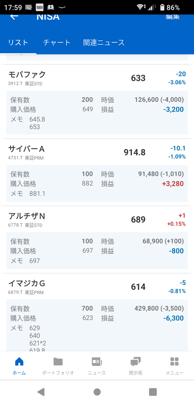Screen dimensions: 194x404
Task: Tap the 編集 edit button
Action: coord(172,17)
